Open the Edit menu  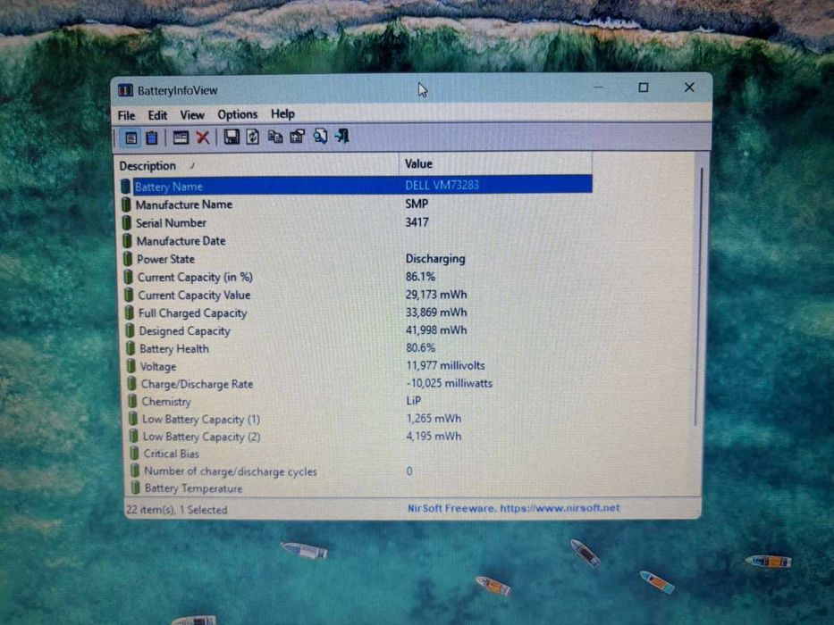point(157,115)
